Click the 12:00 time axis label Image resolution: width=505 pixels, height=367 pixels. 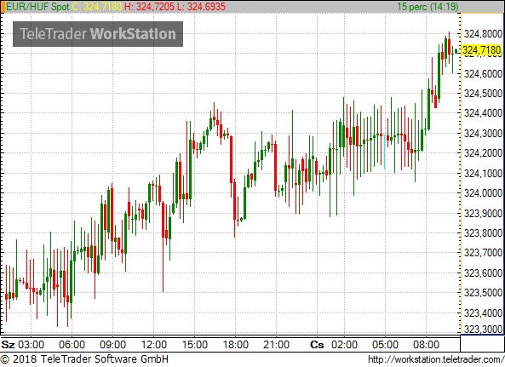click(153, 345)
